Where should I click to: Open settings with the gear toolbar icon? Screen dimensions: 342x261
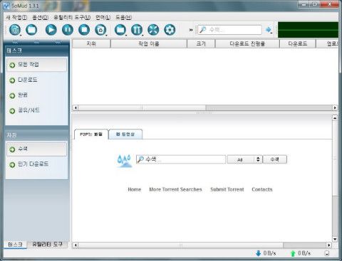(170, 30)
